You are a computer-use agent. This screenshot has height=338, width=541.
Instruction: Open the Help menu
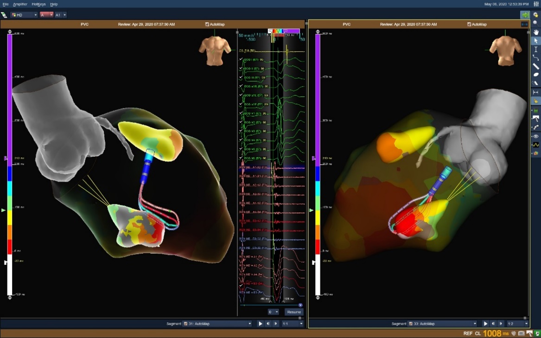53,4
